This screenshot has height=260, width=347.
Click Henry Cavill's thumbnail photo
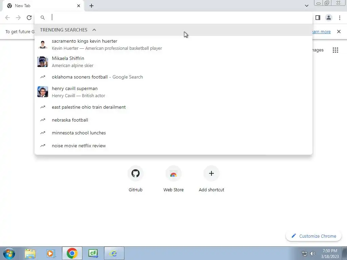(x=43, y=92)
